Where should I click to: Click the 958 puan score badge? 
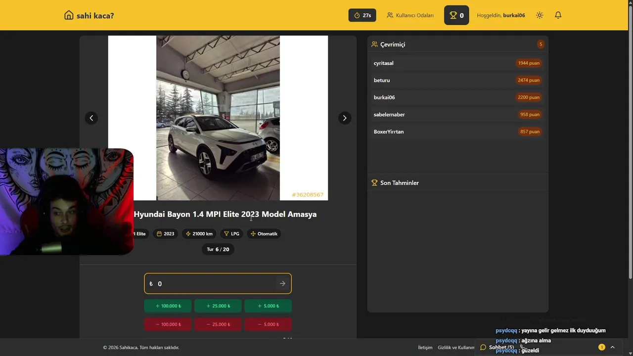(x=530, y=115)
